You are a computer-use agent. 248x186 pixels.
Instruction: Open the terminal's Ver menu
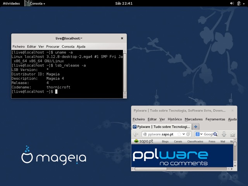point(41,46)
